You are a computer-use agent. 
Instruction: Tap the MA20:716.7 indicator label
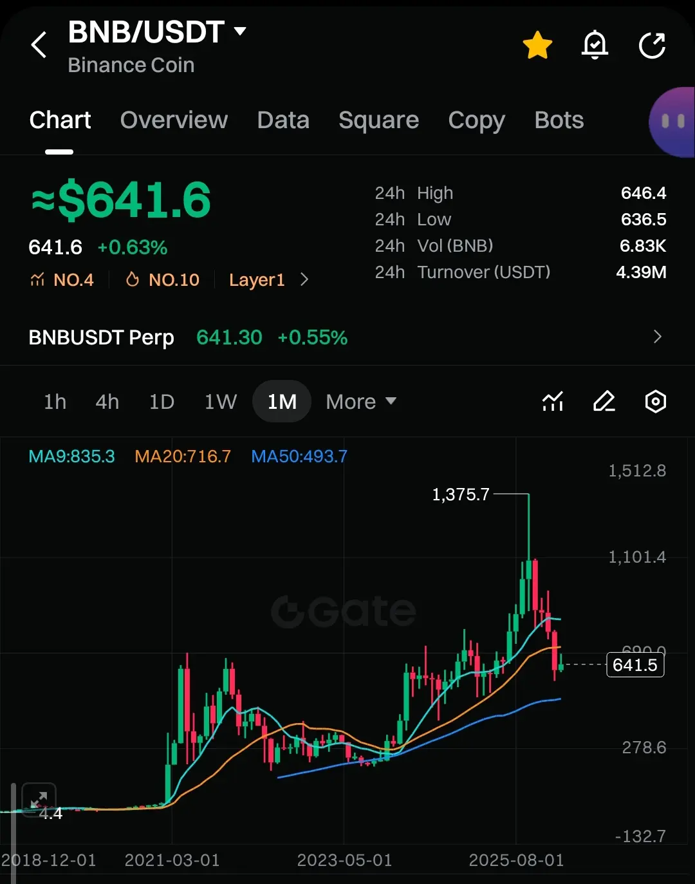[183, 456]
